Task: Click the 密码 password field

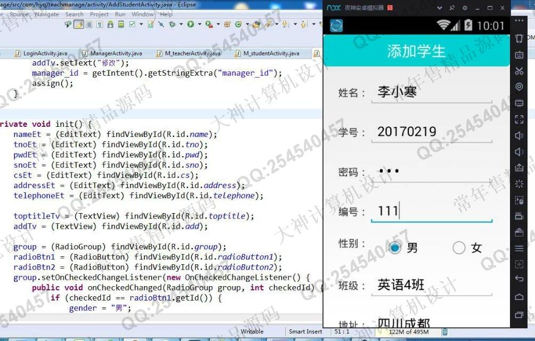Action: coord(432,172)
